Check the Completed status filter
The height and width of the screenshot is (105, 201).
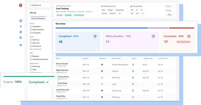pyautogui.click(x=31, y=26)
